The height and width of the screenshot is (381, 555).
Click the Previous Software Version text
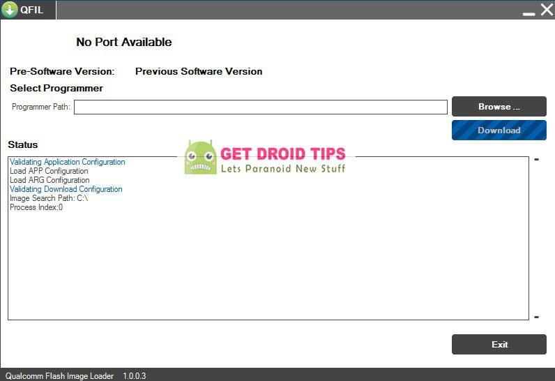pyautogui.click(x=199, y=71)
